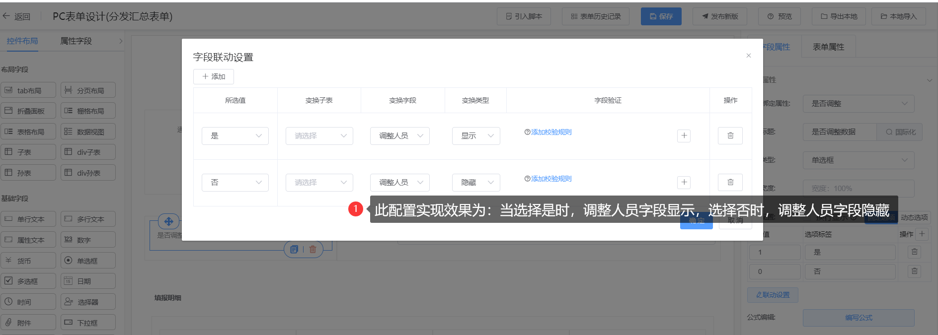Click plus icon in first row's validation column
This screenshot has height=335, width=938.
pos(684,135)
